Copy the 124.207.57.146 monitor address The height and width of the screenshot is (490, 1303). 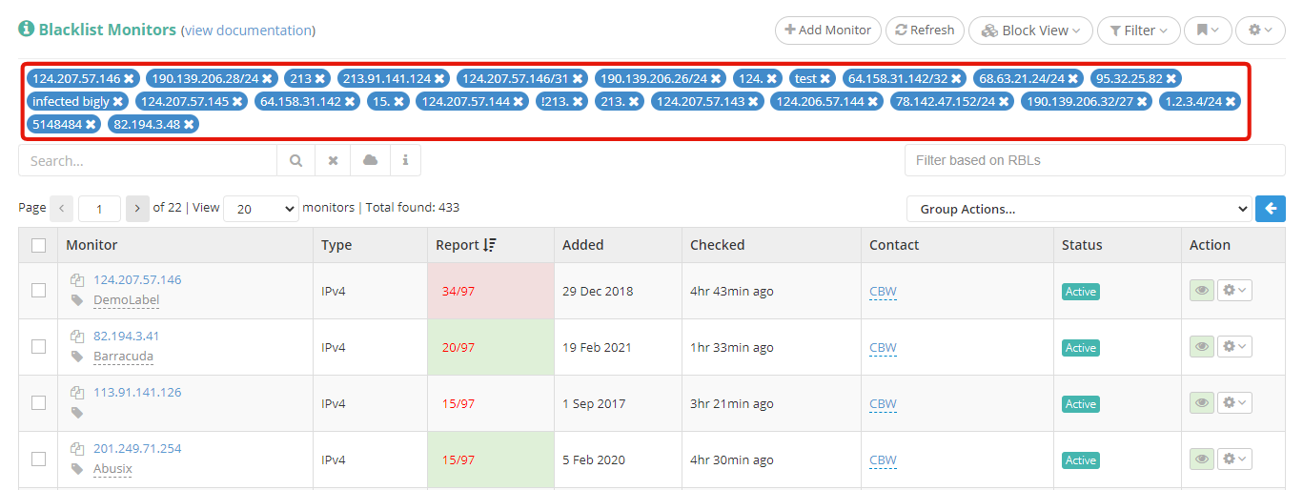point(77,280)
